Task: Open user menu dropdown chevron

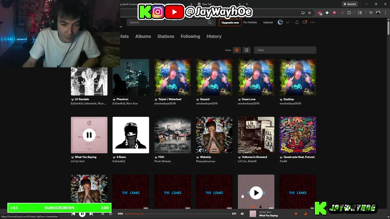Action: click(287, 23)
